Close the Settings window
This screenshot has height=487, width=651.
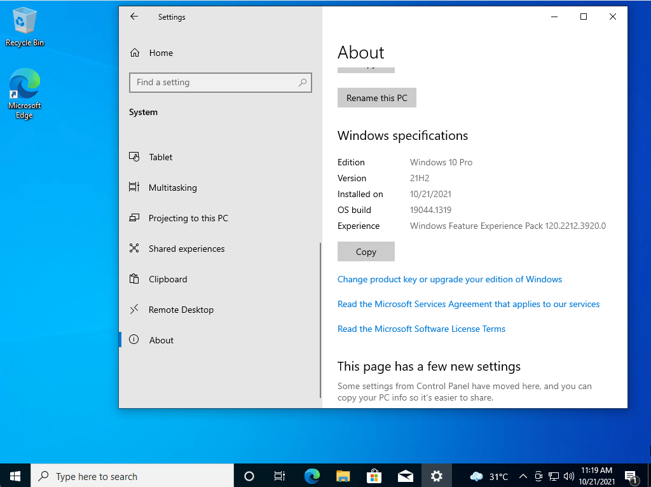612,17
